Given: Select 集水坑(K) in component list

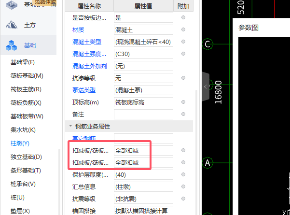Looking at the screenshot, I should [x=23, y=130].
